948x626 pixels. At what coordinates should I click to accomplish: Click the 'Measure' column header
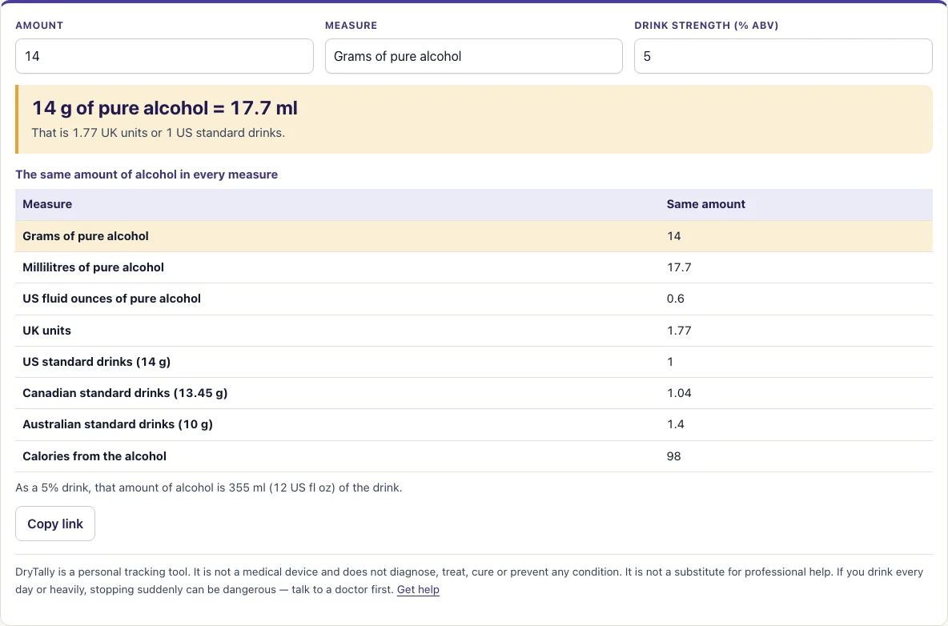tap(47, 204)
